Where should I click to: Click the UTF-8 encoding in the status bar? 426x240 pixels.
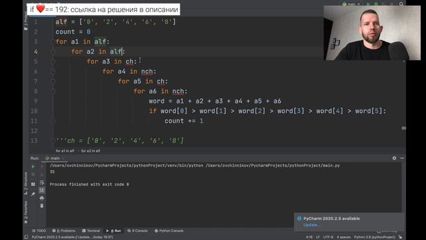[328, 237]
